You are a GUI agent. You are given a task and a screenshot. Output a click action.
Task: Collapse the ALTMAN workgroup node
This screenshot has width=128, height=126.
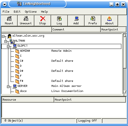6,41
